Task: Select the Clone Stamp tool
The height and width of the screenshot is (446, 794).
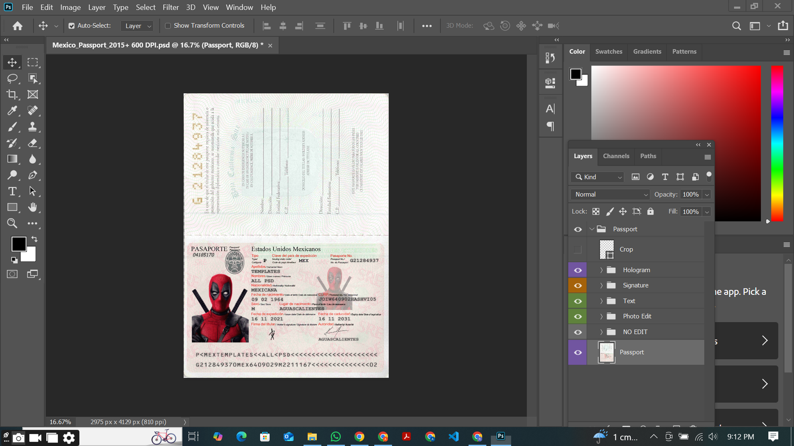Action: tap(33, 127)
